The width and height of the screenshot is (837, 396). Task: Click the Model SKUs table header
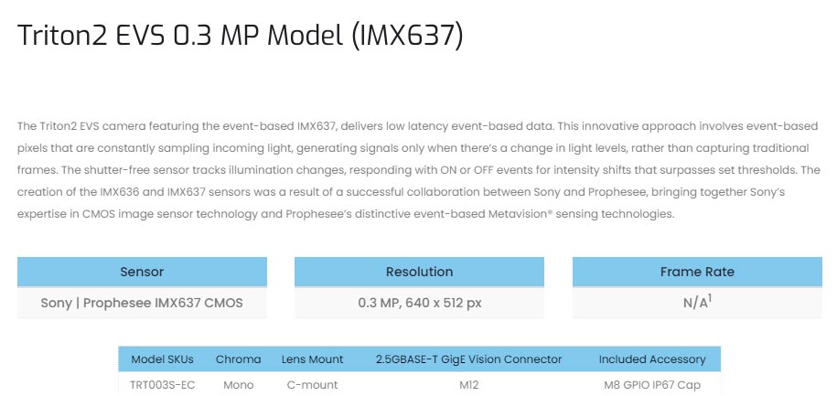[162, 359]
